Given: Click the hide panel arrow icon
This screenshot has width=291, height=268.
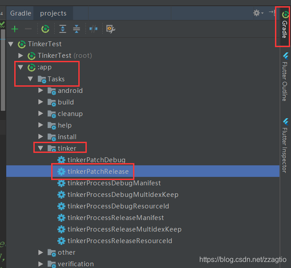Looking at the screenshot, I should (272, 12).
